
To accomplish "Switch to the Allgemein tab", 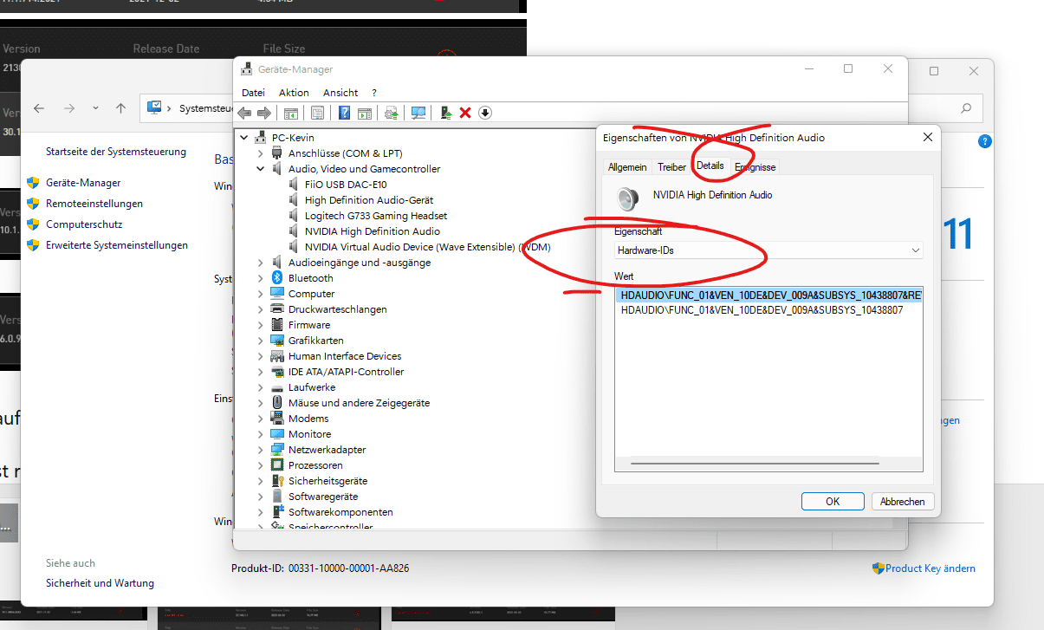I will (627, 167).
